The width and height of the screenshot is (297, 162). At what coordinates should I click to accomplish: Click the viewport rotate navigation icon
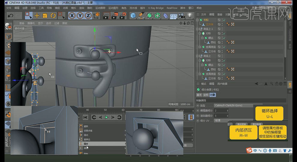pyautogui.click(x=188, y=23)
